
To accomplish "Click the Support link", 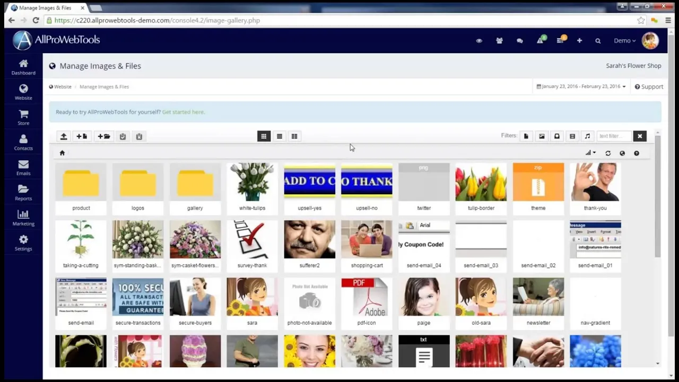I will [649, 86].
